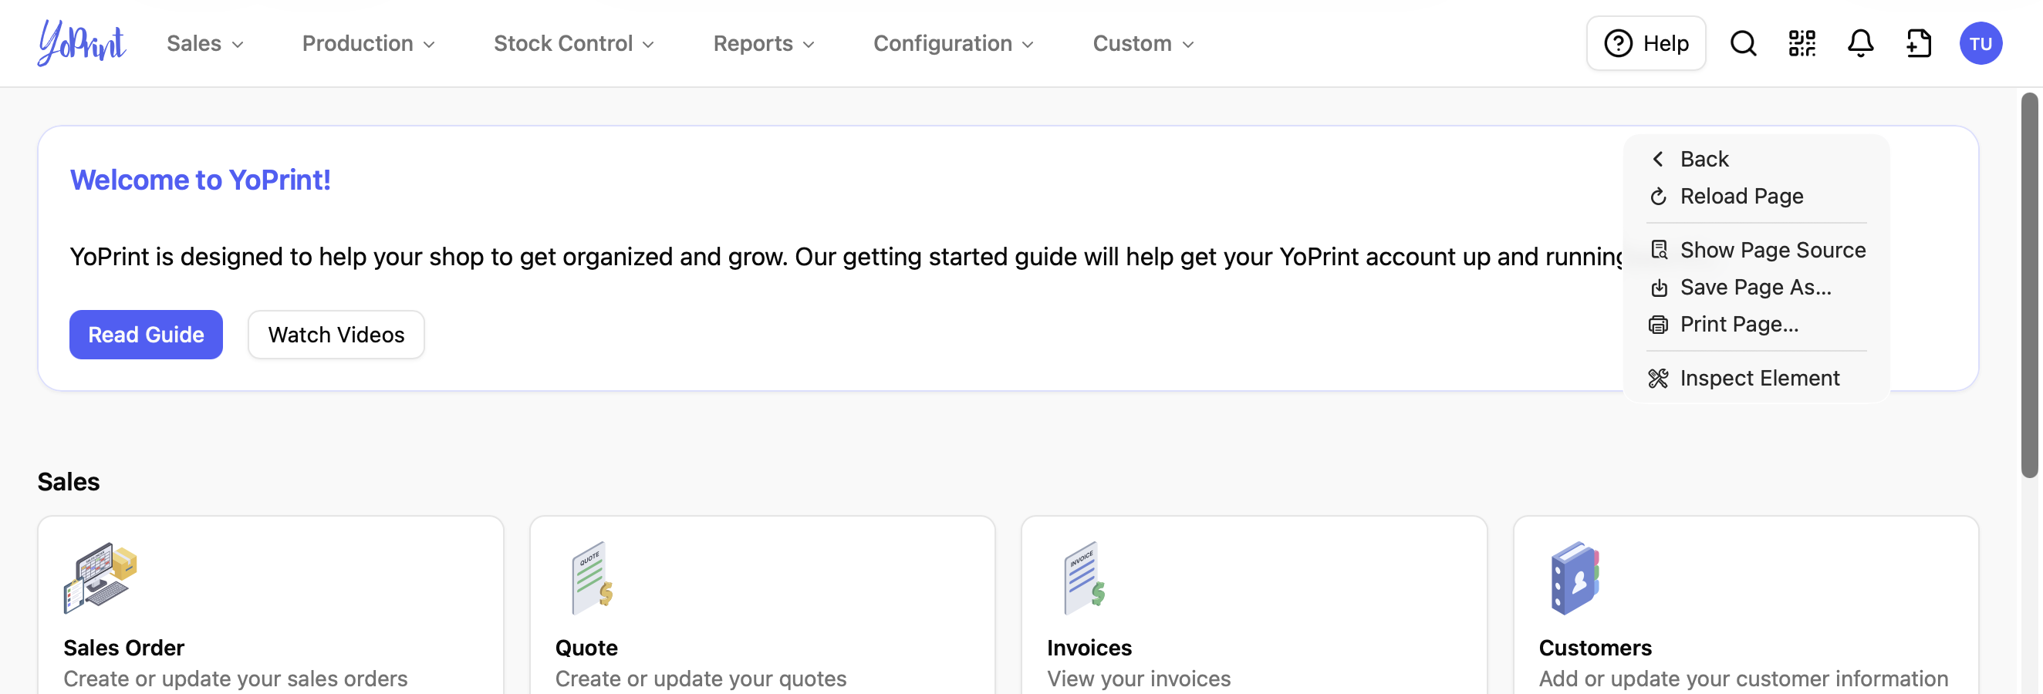Open the TU user avatar menu
Screen dimensions: 2043x694
coord(1981,42)
